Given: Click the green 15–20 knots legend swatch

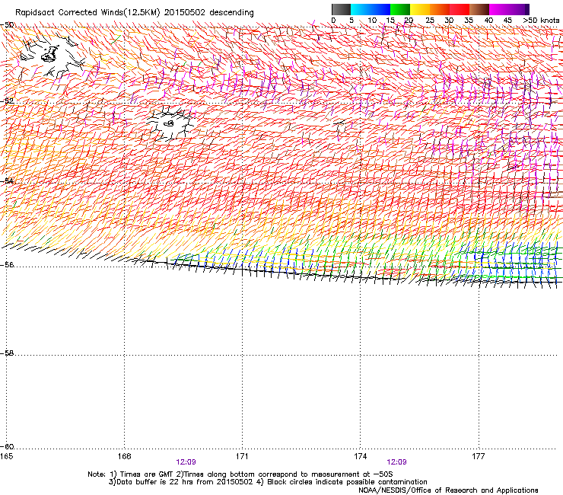Looking at the screenshot, I should coord(400,9).
